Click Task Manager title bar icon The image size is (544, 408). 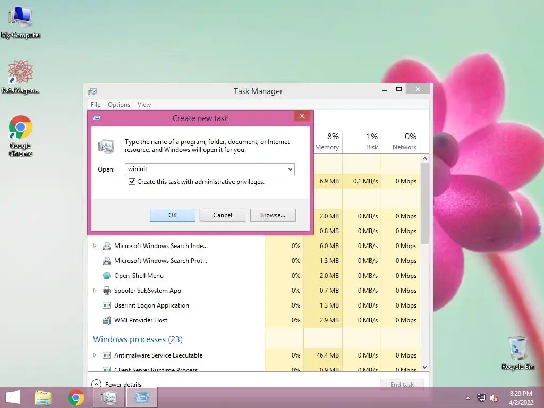click(x=92, y=91)
